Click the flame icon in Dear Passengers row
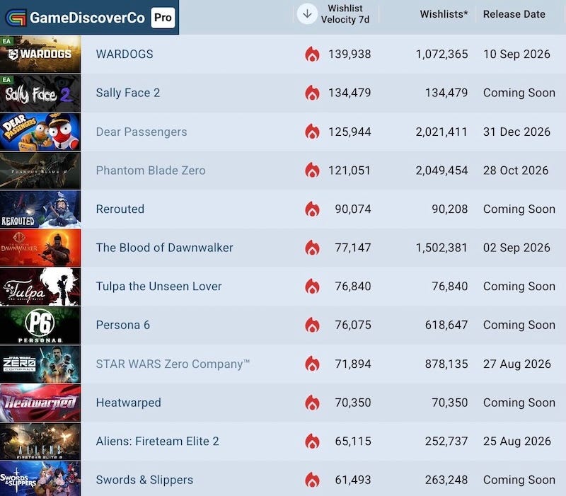 pyautogui.click(x=312, y=132)
